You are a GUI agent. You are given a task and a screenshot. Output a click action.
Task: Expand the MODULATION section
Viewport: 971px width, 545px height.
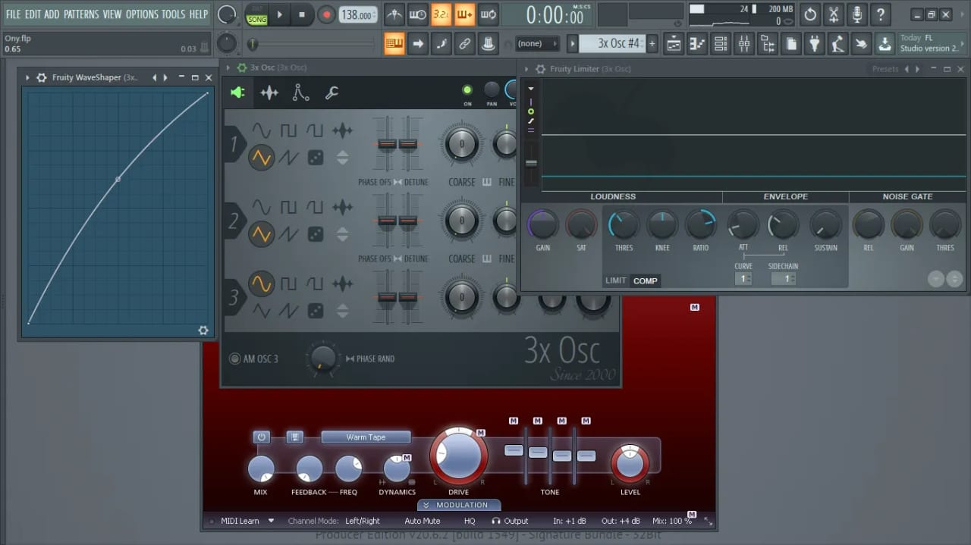(x=458, y=505)
